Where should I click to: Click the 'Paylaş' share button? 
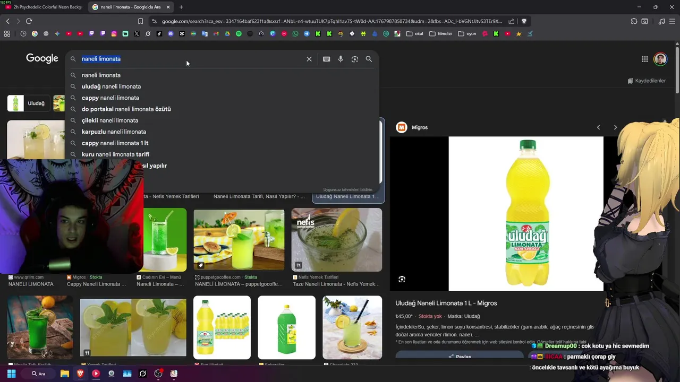pos(460,356)
